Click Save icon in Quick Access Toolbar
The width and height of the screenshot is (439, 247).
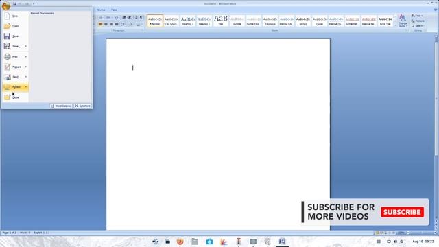coord(14,4)
